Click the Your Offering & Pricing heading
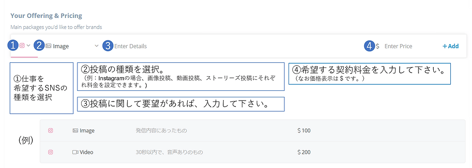This screenshot has height=168, width=472. [x=46, y=16]
